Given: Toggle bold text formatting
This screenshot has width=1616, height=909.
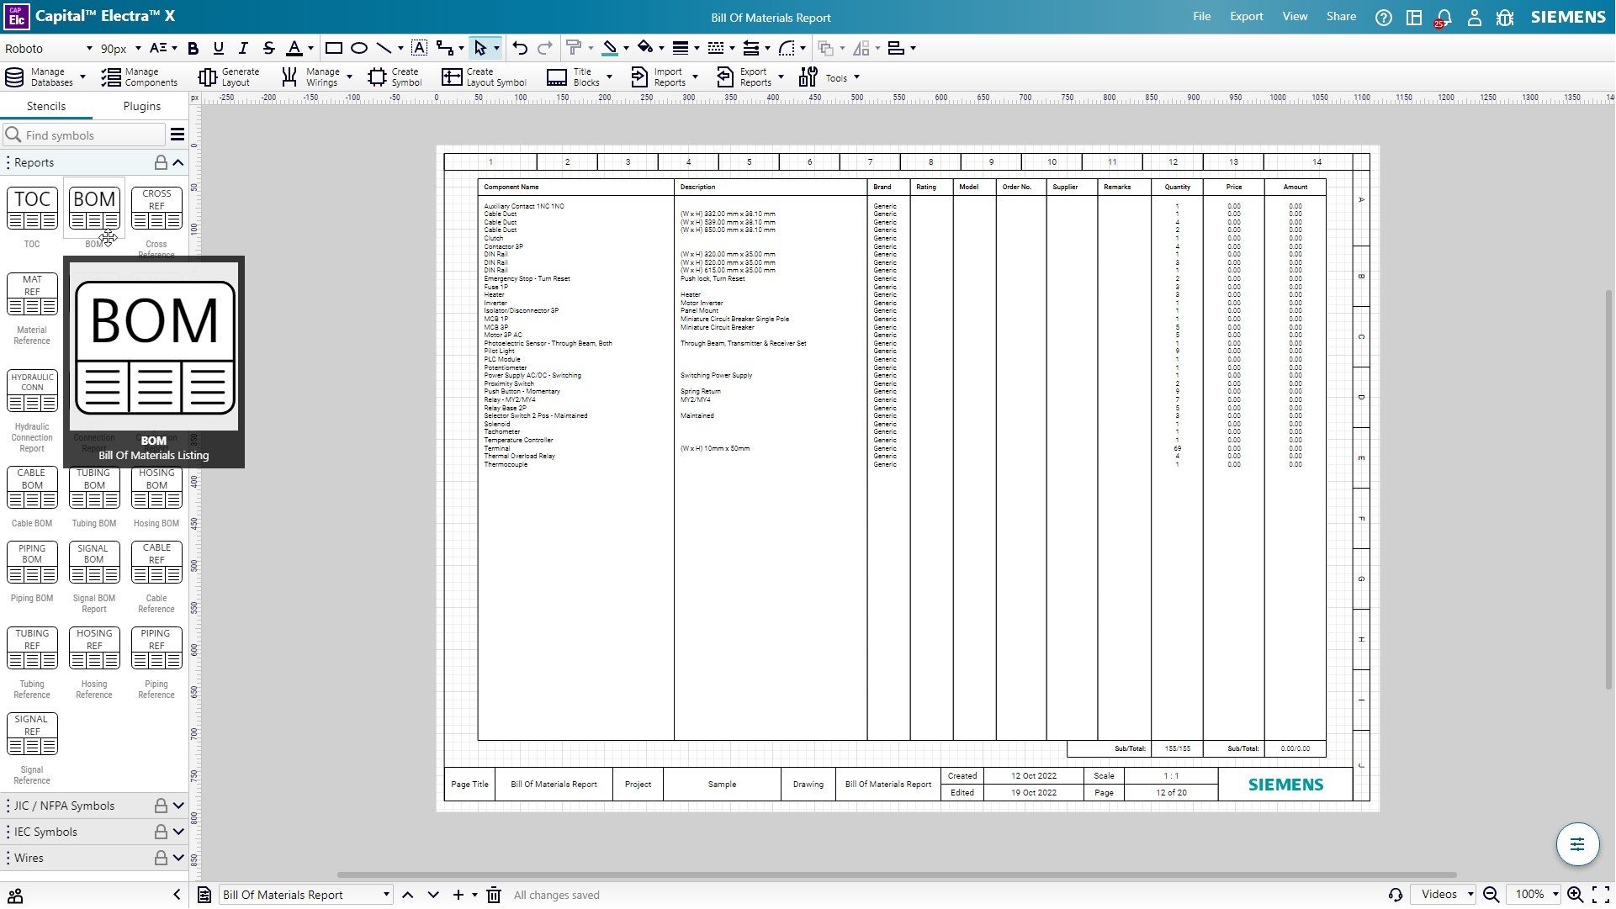Looking at the screenshot, I should [x=193, y=49].
